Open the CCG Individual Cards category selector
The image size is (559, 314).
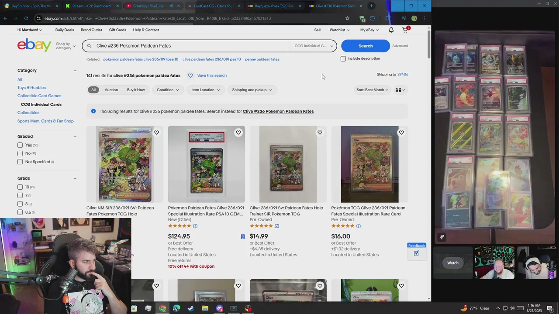point(314,46)
